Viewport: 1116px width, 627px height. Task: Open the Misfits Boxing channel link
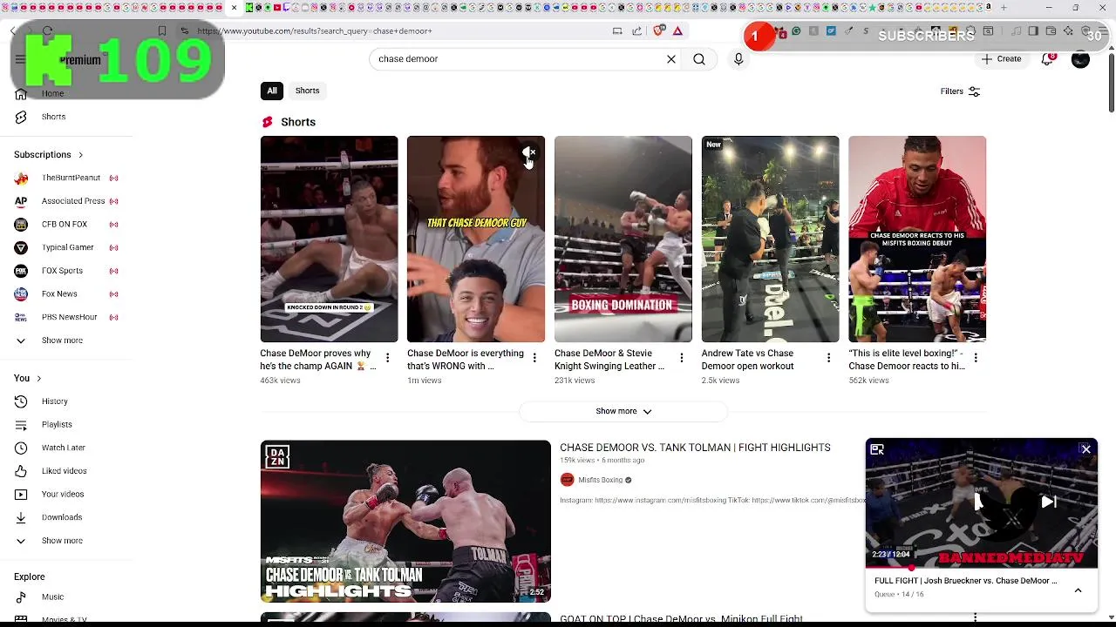[600, 480]
